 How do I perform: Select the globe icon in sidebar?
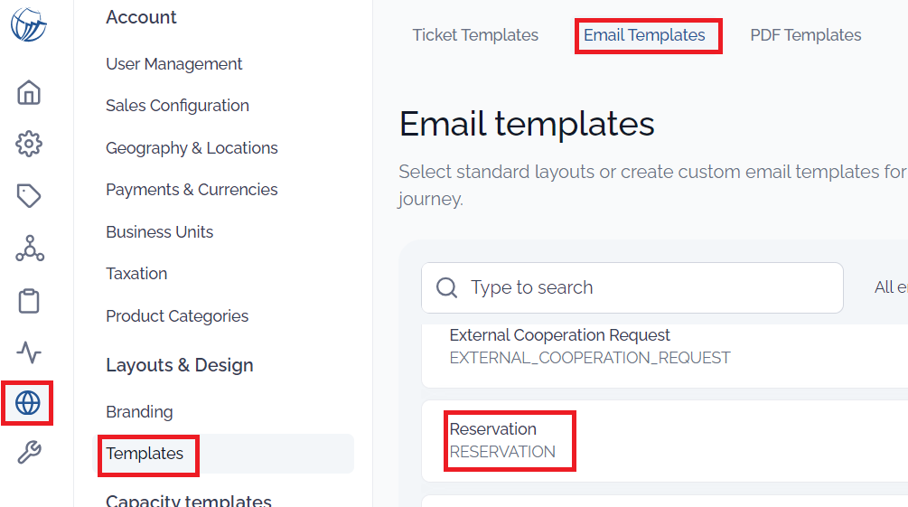tap(28, 403)
